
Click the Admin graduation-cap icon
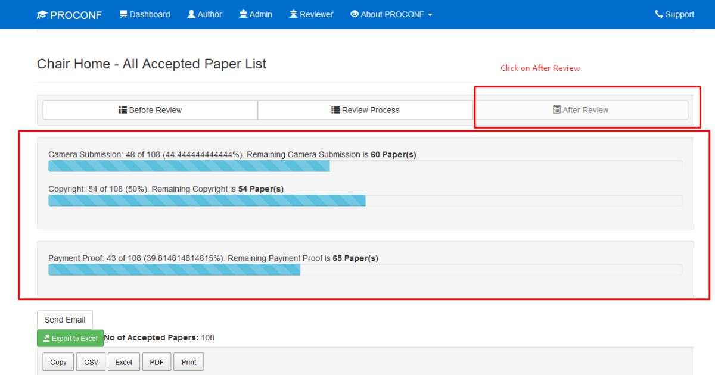[243, 14]
